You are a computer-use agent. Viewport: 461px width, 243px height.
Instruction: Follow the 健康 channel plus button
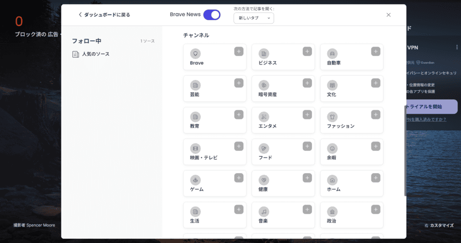[x=307, y=178]
